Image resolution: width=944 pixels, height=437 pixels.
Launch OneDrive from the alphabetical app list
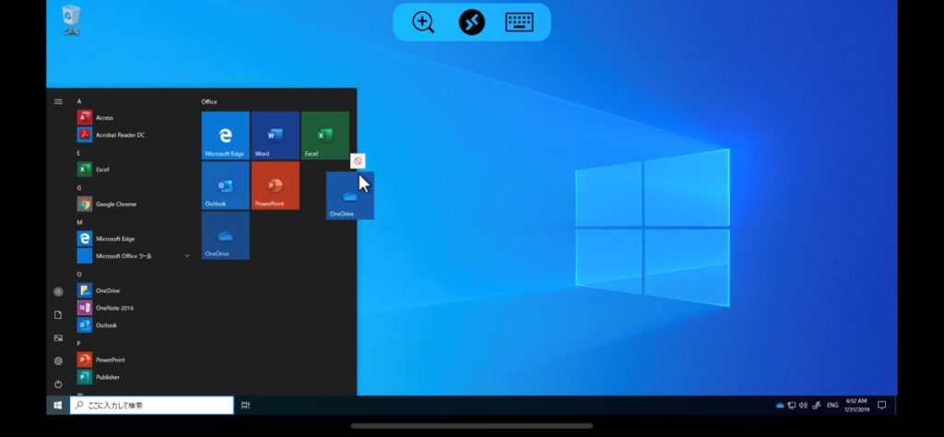(133, 290)
